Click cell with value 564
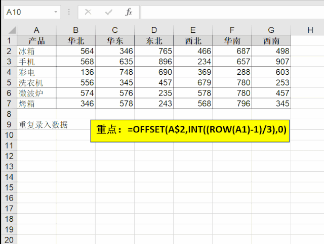Viewport: 324px width, 244px height. (x=75, y=51)
